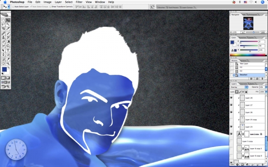
Task: Switch to the Histogram tab
Action: 252,15
